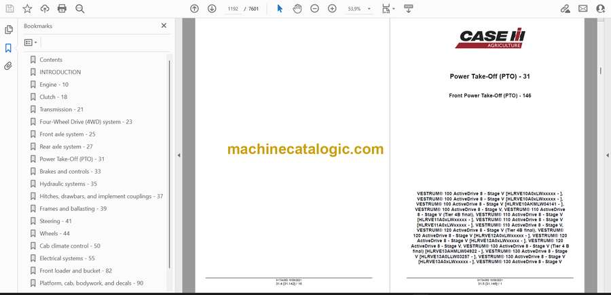Click the Save file icon
The height and width of the screenshot is (295, 611).
pos(10,9)
